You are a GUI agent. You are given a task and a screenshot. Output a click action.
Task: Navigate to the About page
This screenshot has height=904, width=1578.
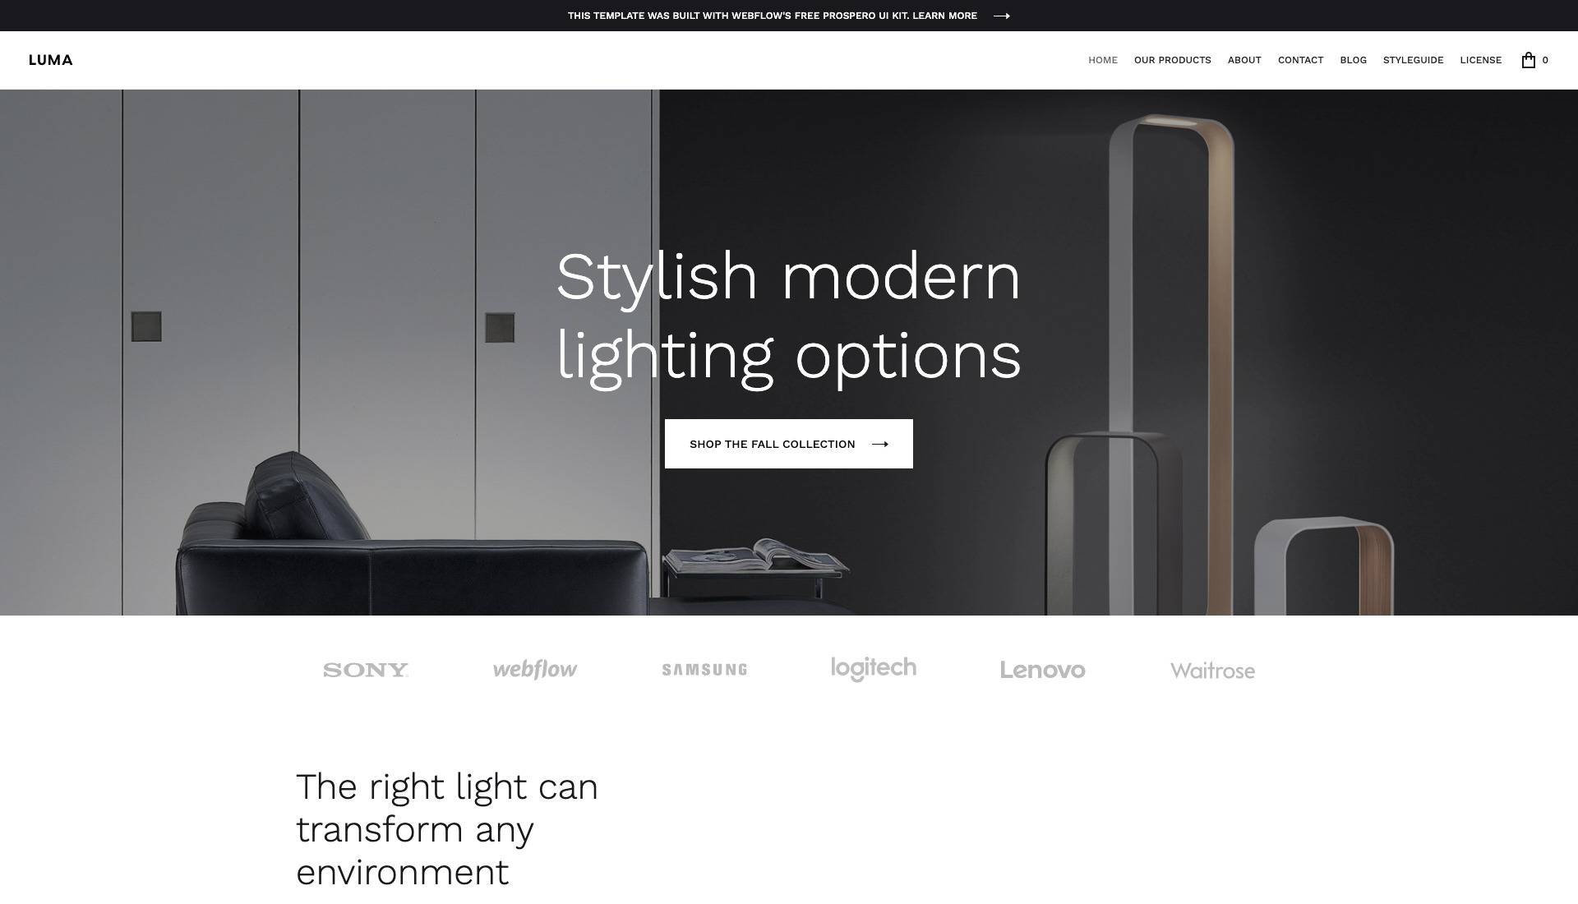1244,60
